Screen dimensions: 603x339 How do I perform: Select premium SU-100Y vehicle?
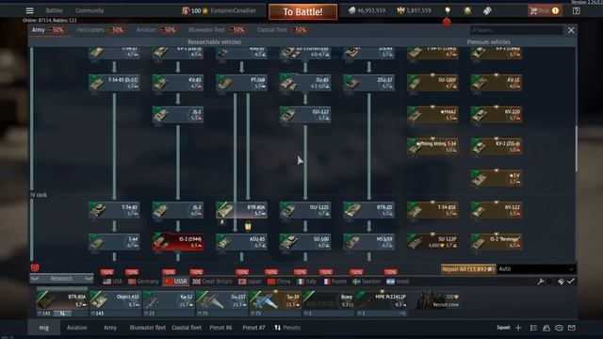432,83
